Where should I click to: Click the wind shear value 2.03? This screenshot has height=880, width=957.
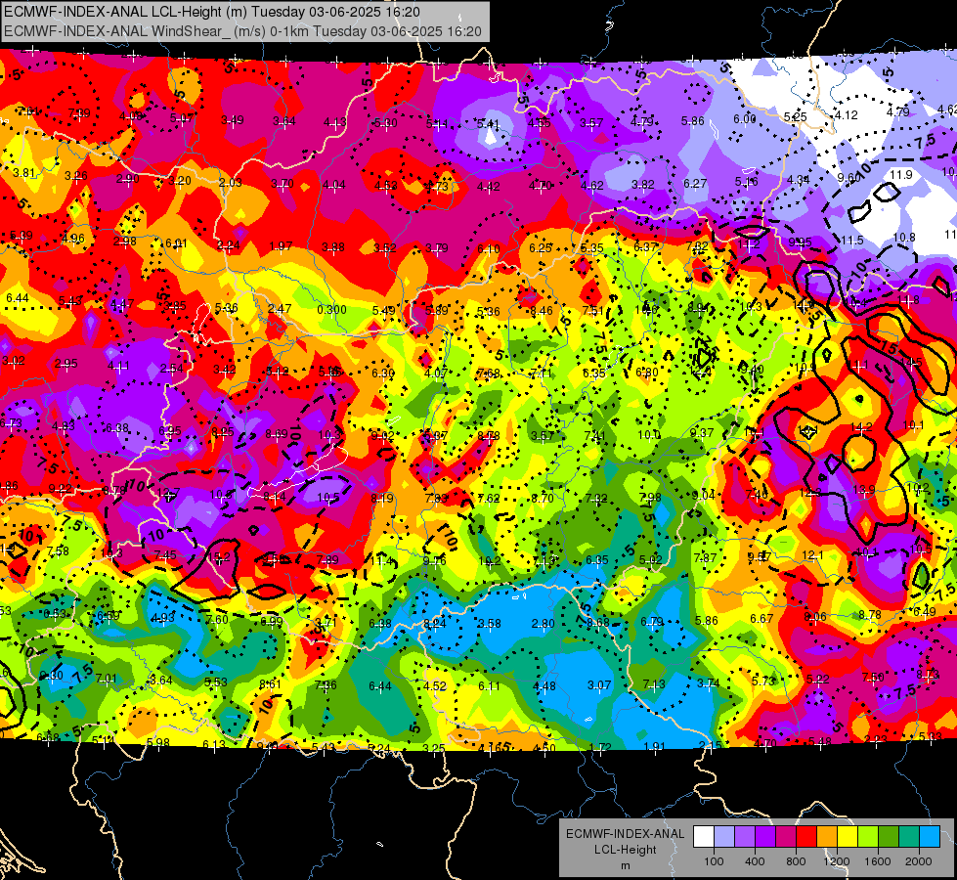pos(230,183)
